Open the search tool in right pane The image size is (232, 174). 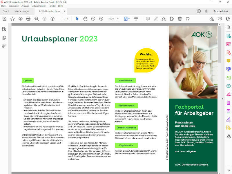tap(229, 27)
